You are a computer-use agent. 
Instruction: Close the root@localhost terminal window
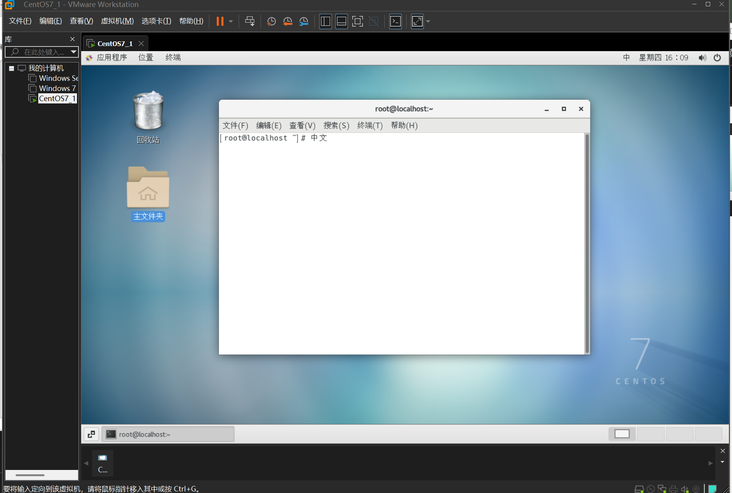[x=581, y=109]
